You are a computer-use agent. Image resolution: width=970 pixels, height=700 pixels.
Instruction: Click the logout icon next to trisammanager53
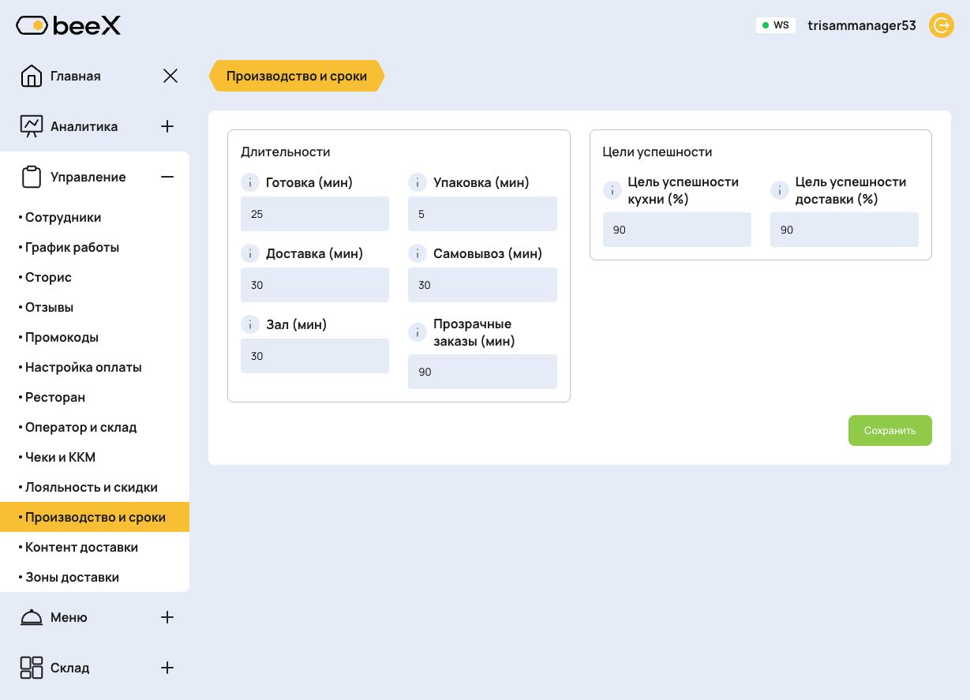click(x=941, y=25)
